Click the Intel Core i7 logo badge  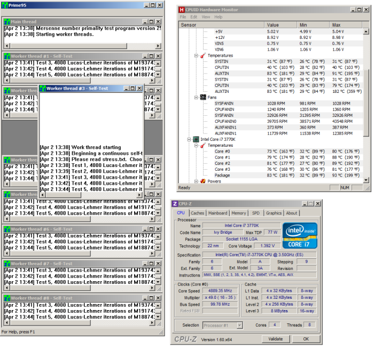click(300, 236)
